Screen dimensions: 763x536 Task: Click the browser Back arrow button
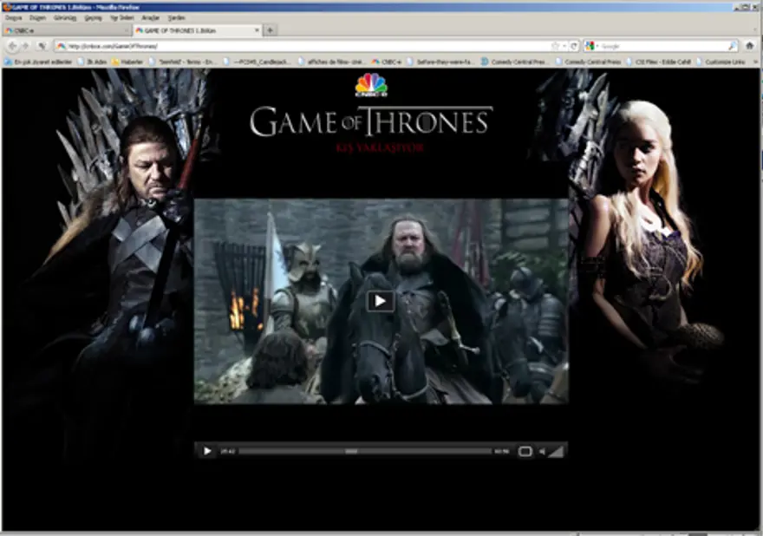(12, 46)
